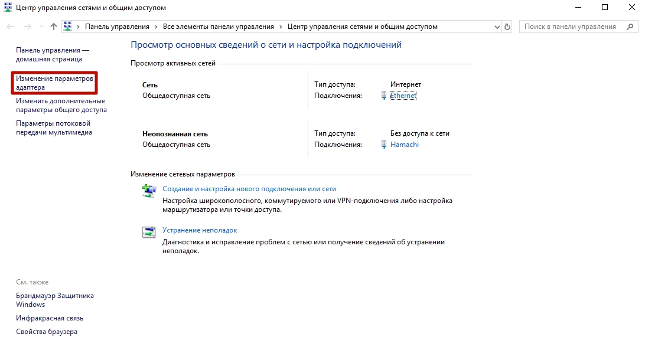Click the control panel icon in the address bar
The width and height of the screenshot is (645, 347).
pos(68,27)
